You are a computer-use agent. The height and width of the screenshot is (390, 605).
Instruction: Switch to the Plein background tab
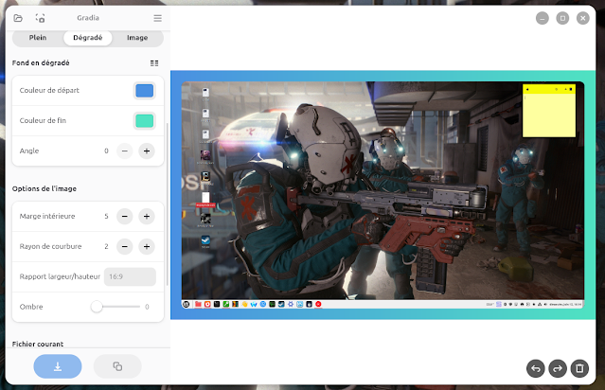click(x=38, y=38)
